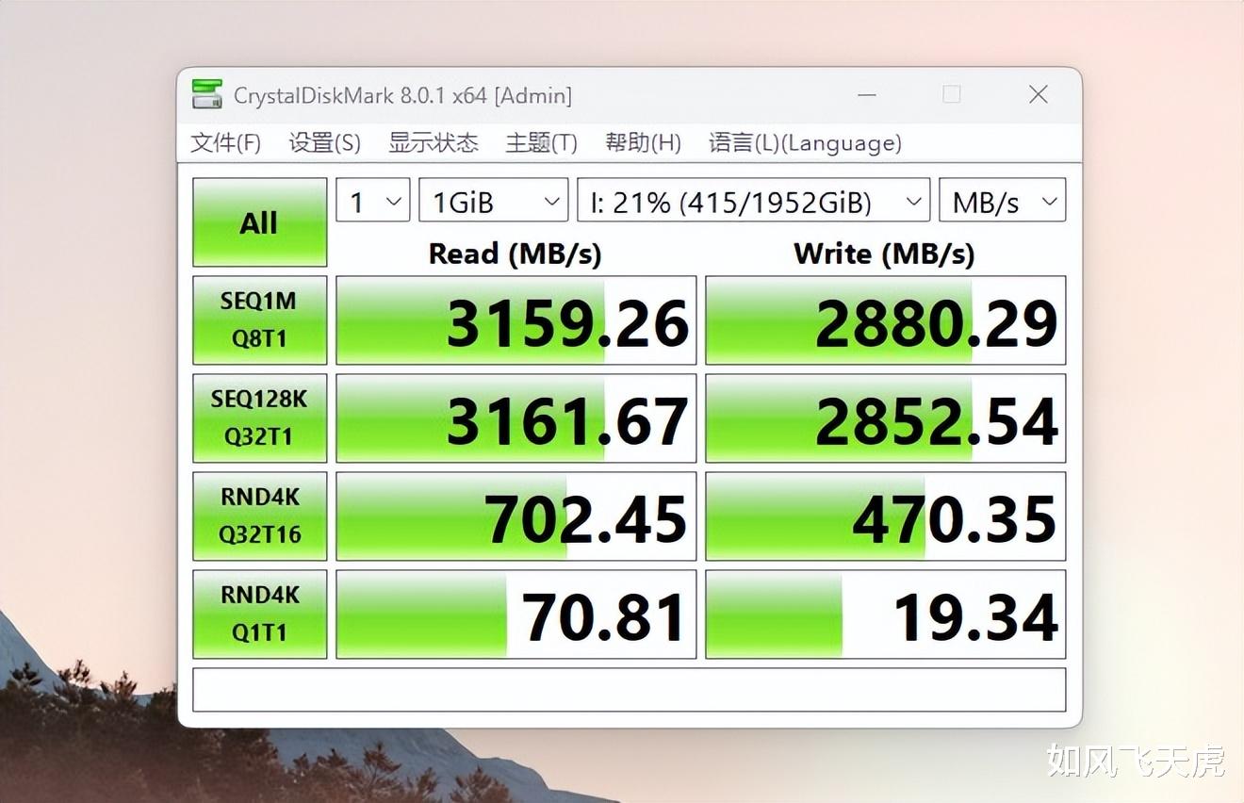Maximize the CrystalDiskMark window
The width and height of the screenshot is (1244, 803).
pyautogui.click(x=952, y=94)
